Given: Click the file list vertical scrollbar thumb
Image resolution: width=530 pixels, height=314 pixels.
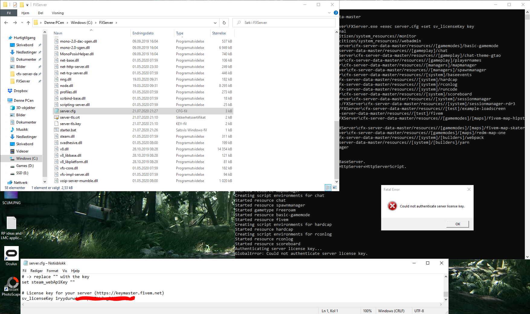Looking at the screenshot, I should [x=337, y=150].
